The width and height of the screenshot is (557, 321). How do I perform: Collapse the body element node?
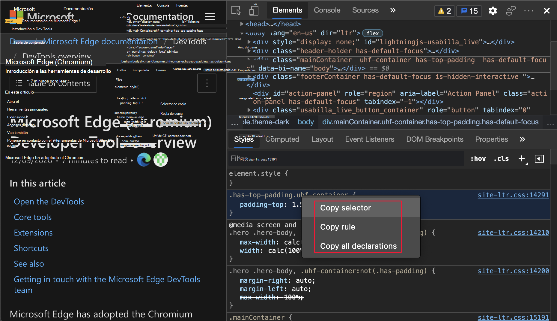pyautogui.click(x=242, y=33)
